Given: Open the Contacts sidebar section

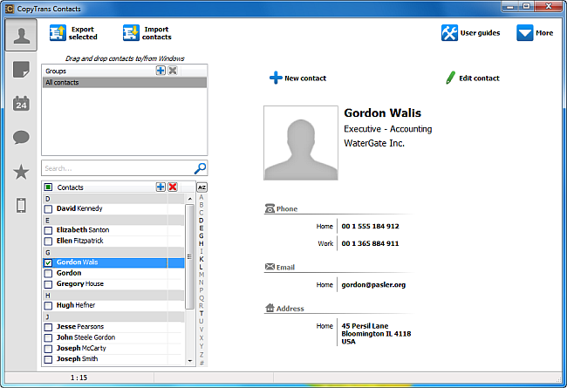Looking at the screenshot, I should (x=21, y=35).
